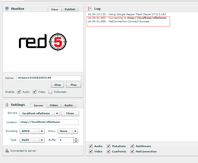The width and height of the screenshot is (198, 163).
Task: Open the Video settings tab
Action: point(54,105)
